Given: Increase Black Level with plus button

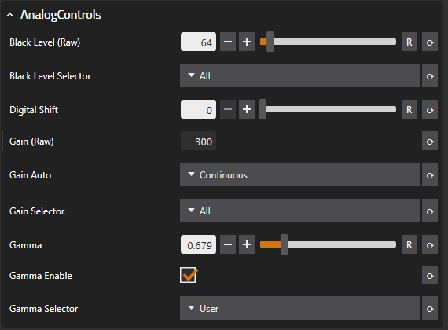Looking at the screenshot, I should tap(247, 42).
